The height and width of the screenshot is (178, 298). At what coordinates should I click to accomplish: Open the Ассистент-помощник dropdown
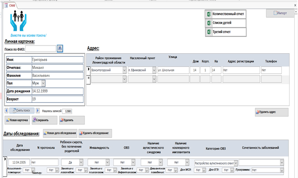pyautogui.click(x=33, y=170)
